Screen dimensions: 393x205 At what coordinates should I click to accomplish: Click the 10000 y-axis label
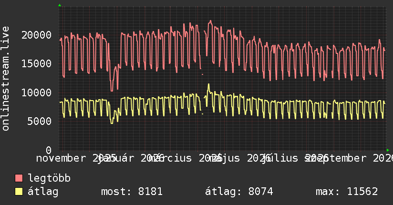click(x=37, y=92)
